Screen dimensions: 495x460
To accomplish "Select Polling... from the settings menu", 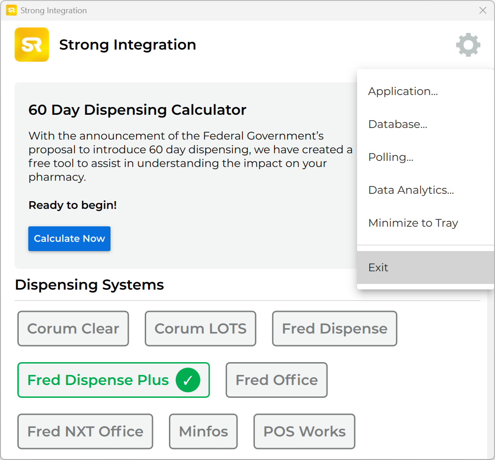I will pyautogui.click(x=425, y=157).
